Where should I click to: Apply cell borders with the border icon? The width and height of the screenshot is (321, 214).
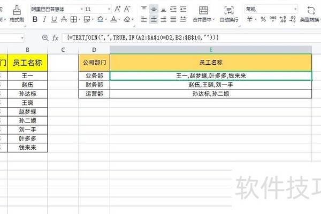coord(73,19)
